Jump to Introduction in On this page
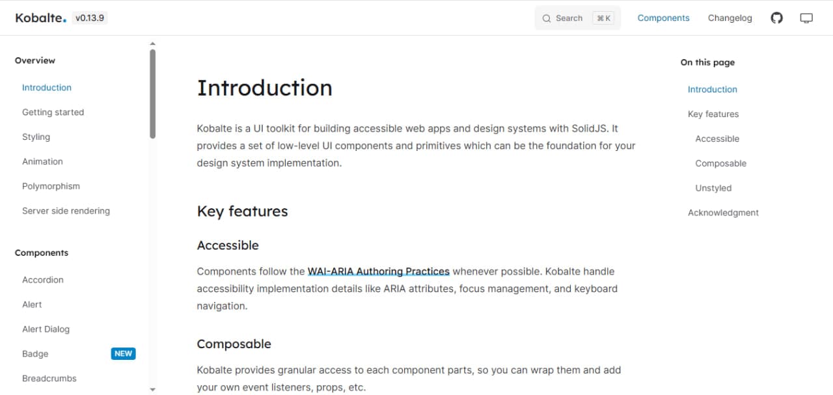Image resolution: width=833 pixels, height=395 pixels. [x=713, y=89]
